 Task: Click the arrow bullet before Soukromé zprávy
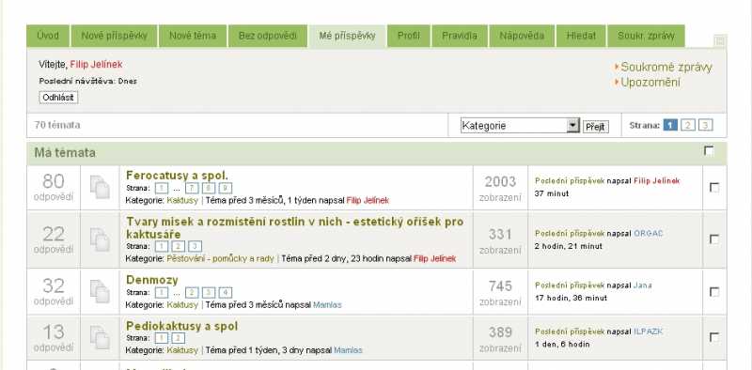(617, 67)
